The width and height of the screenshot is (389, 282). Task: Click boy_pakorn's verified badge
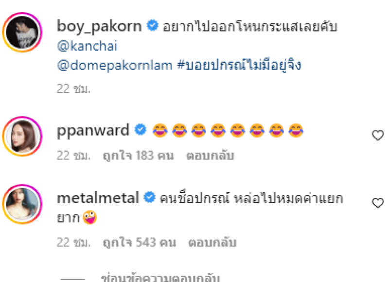coord(152,26)
